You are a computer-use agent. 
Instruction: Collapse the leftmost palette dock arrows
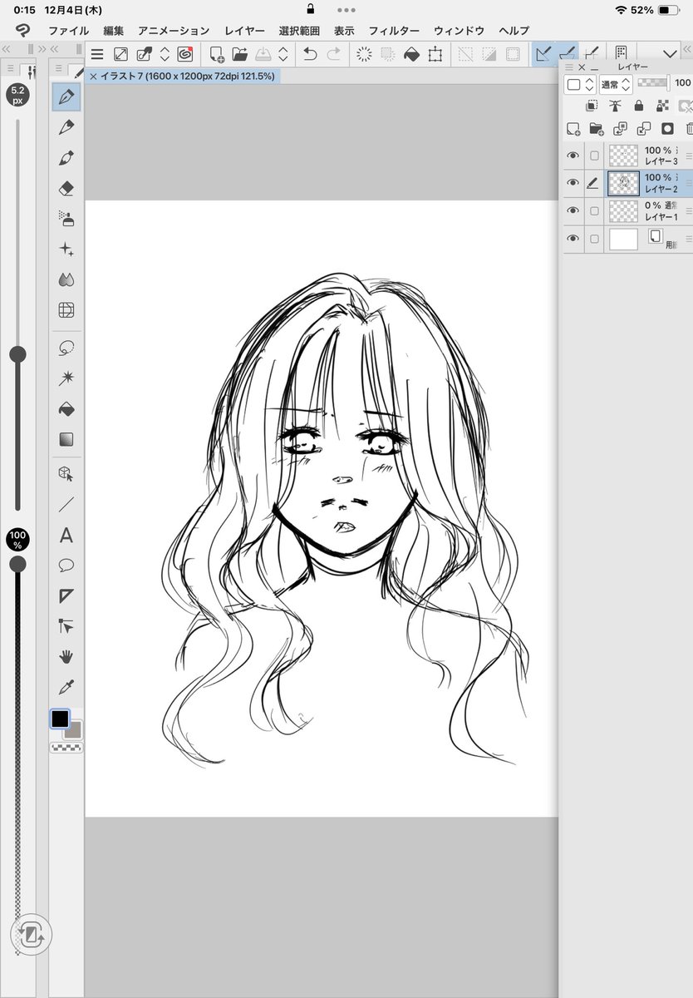tap(7, 50)
